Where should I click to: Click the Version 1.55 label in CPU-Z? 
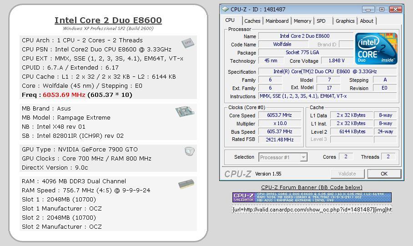click(268, 174)
